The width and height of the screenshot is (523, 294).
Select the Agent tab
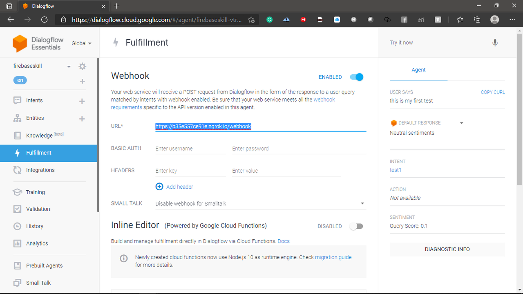[x=418, y=70]
